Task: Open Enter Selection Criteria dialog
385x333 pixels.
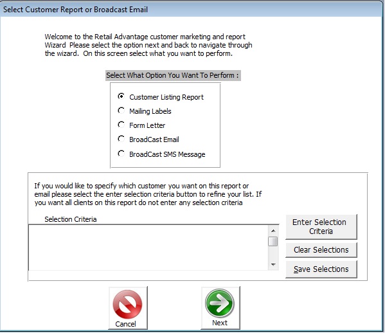Action: pyautogui.click(x=321, y=227)
